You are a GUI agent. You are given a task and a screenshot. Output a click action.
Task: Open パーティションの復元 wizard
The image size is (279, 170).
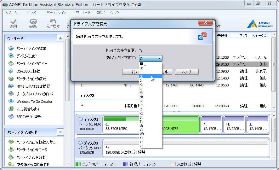coord(31,79)
